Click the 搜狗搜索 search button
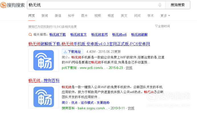The height and width of the screenshot is (115, 197). point(178,5)
